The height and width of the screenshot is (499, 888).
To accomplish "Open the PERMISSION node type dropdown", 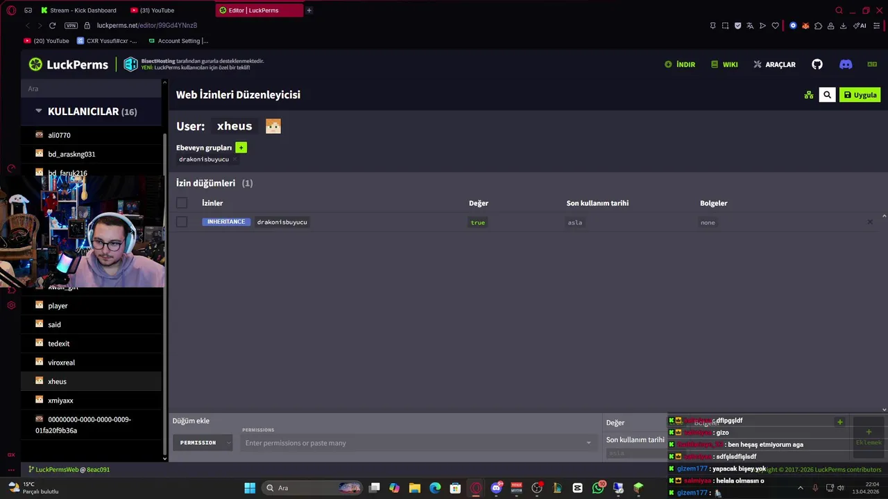I will tap(202, 443).
